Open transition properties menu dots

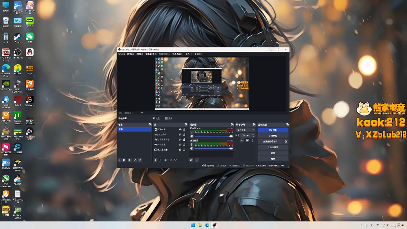click(x=252, y=140)
